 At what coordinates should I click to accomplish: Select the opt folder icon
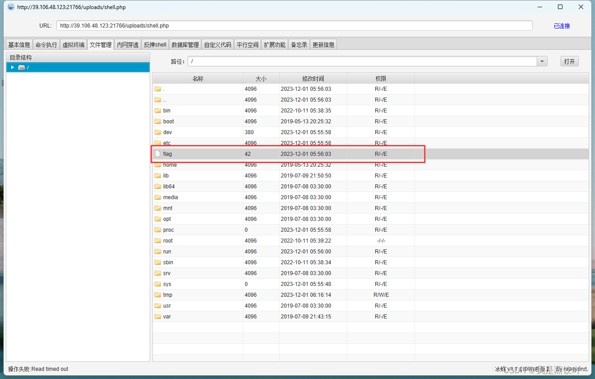158,219
